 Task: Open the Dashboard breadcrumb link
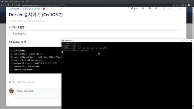pyautogui.click(x=14, y=9)
